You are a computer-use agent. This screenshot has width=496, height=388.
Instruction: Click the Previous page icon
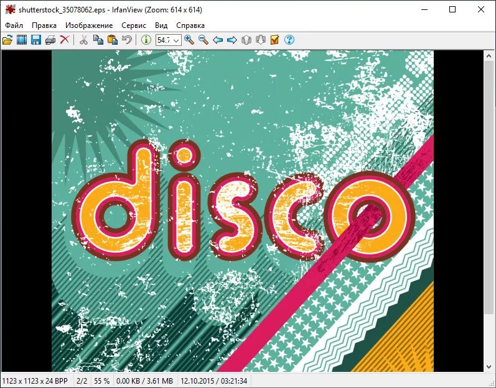point(246,40)
